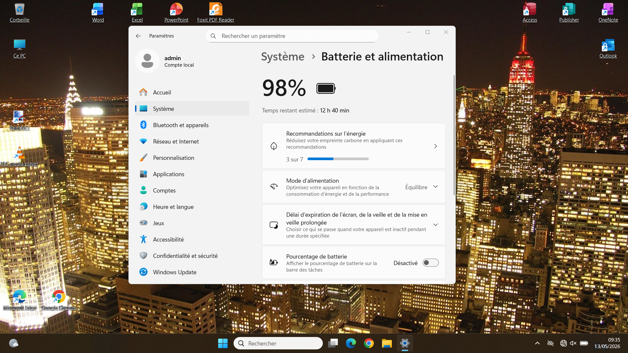The width and height of the screenshot is (628, 353).
Task: Open the weather widget on taskbar
Action: pyautogui.click(x=13, y=343)
